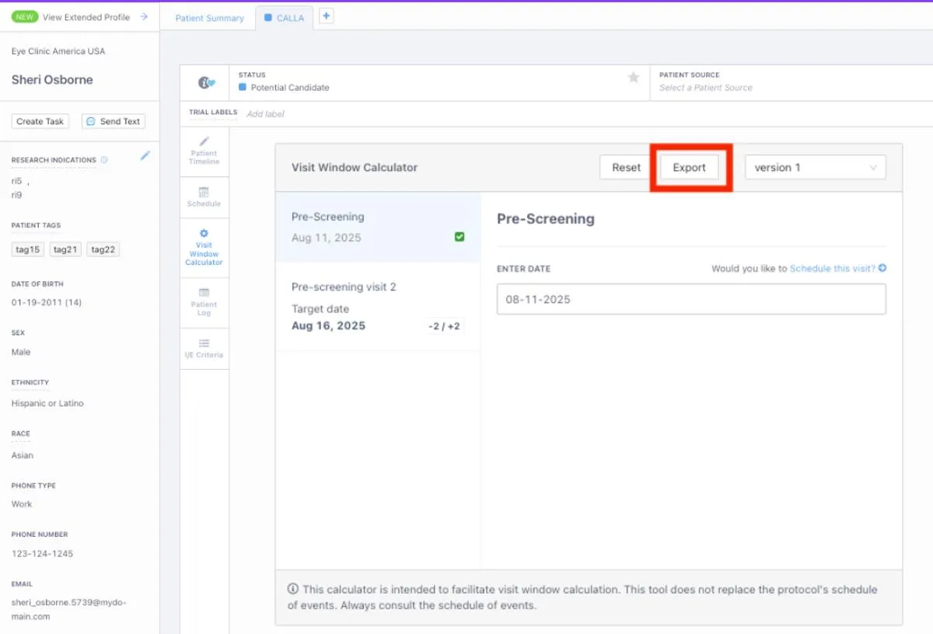Click the star favorite icon in status bar
933x634 pixels.
tap(634, 78)
